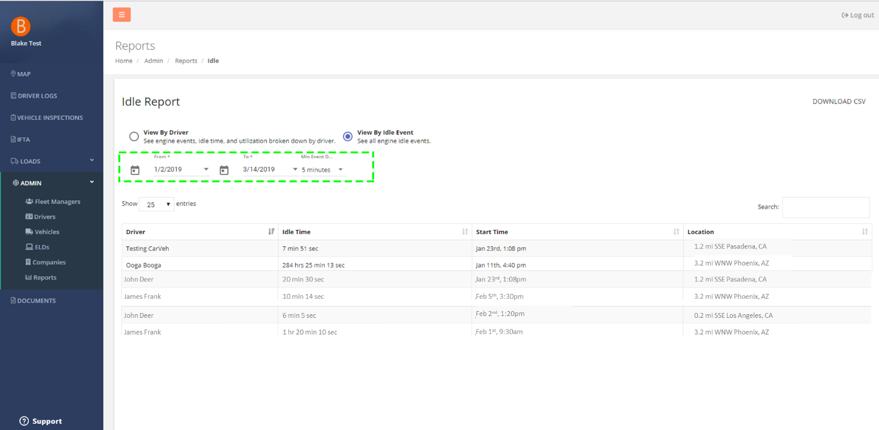Click the 6 min 5 sec idle time
879x430 pixels.
pyautogui.click(x=299, y=315)
